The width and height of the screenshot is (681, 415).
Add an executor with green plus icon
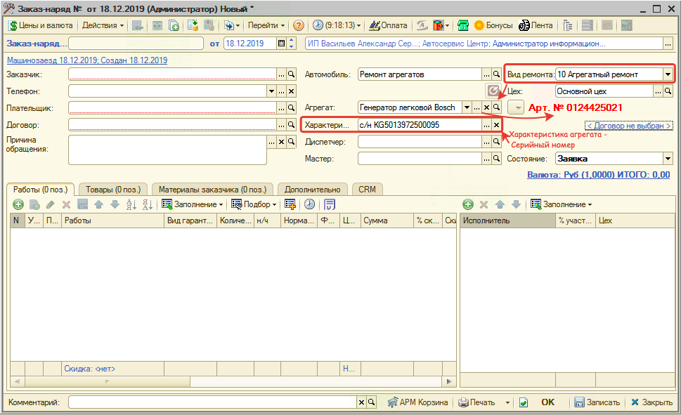(x=468, y=204)
